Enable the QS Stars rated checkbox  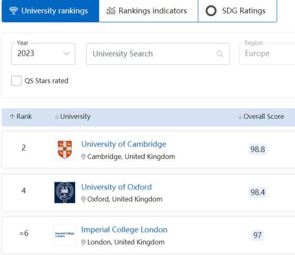point(16,81)
